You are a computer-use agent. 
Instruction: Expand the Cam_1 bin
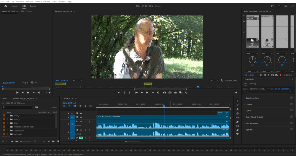8,115
